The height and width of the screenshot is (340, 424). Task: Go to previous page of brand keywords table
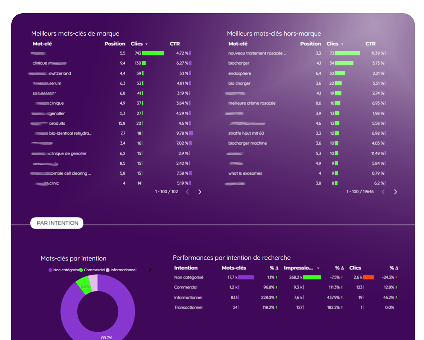pos(187,192)
